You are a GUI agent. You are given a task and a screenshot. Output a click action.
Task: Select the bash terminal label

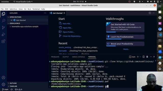click(x=132, y=57)
